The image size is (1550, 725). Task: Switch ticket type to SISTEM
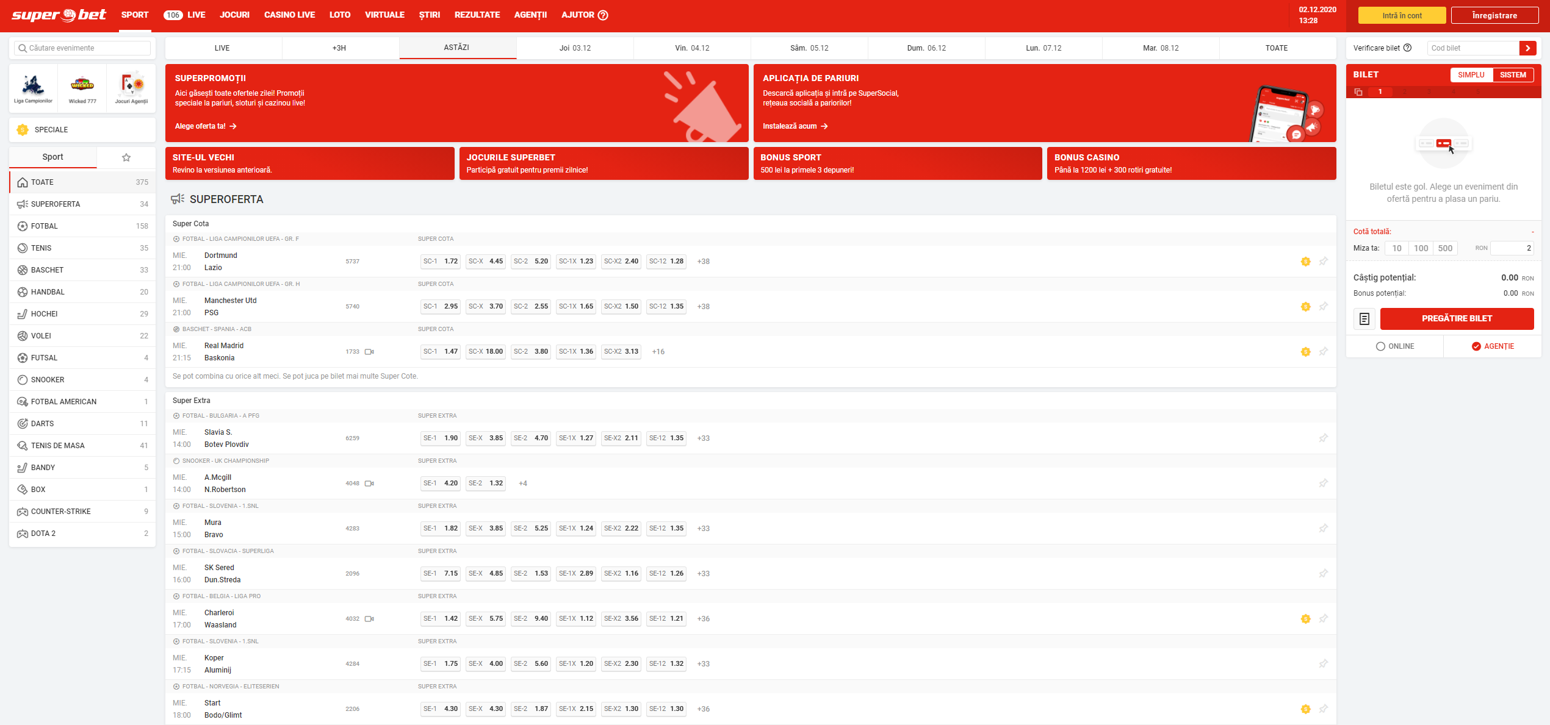1512,75
